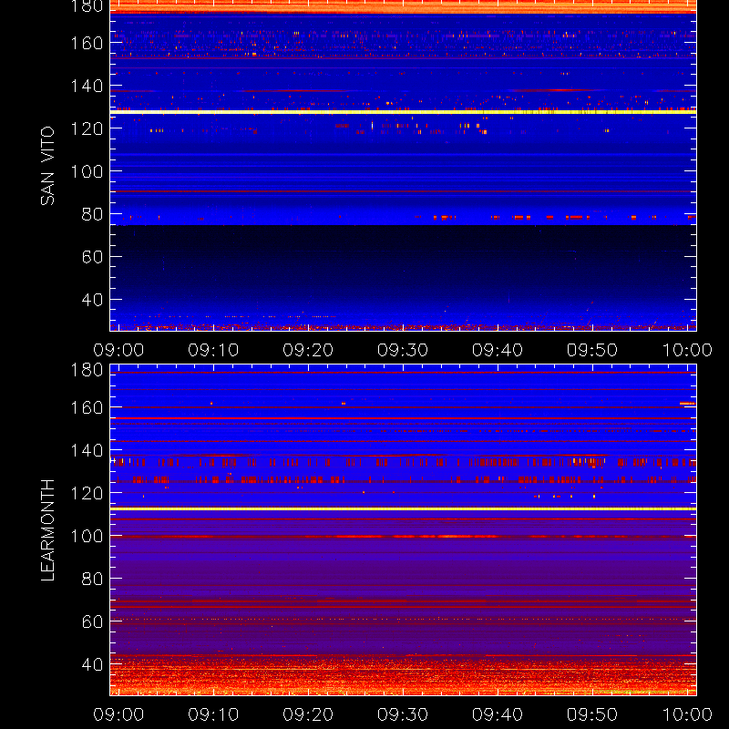Click the 09:00 time label under Learmonth plot
Screen dimensions: 729x729
[118, 714]
